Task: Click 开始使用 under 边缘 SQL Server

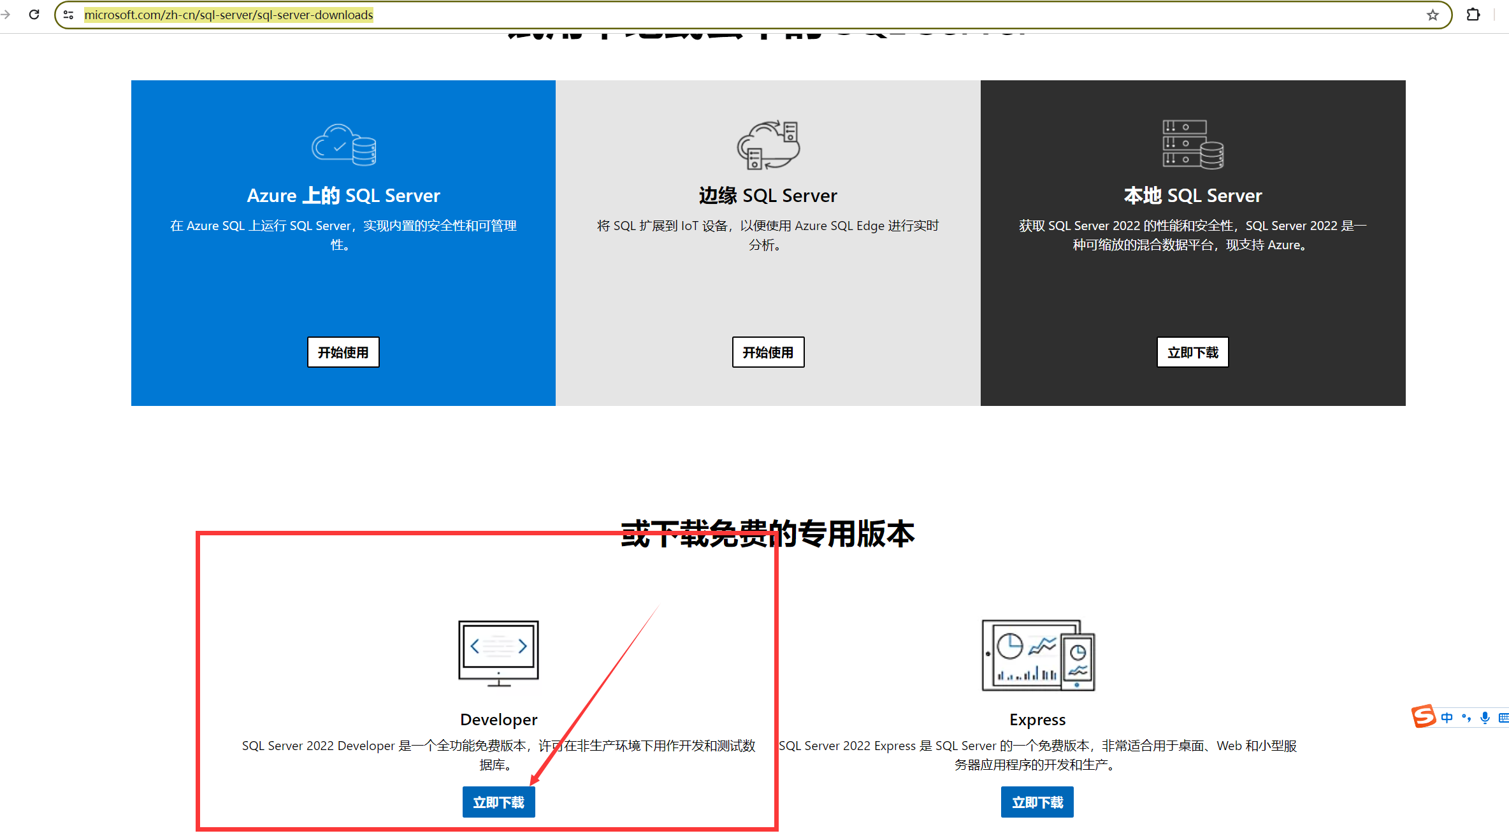Action: pos(768,352)
